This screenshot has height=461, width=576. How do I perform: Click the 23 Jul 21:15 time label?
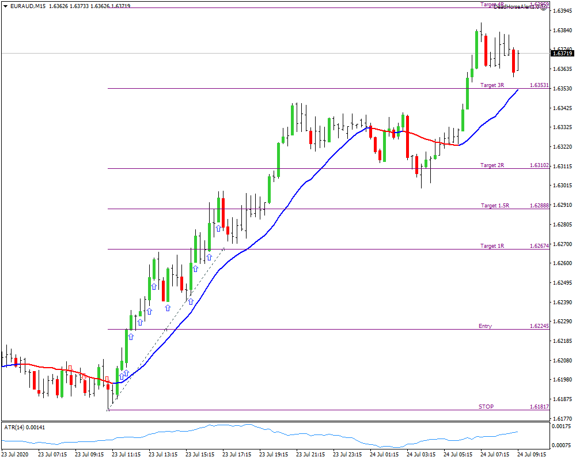pyautogui.click(x=310, y=455)
